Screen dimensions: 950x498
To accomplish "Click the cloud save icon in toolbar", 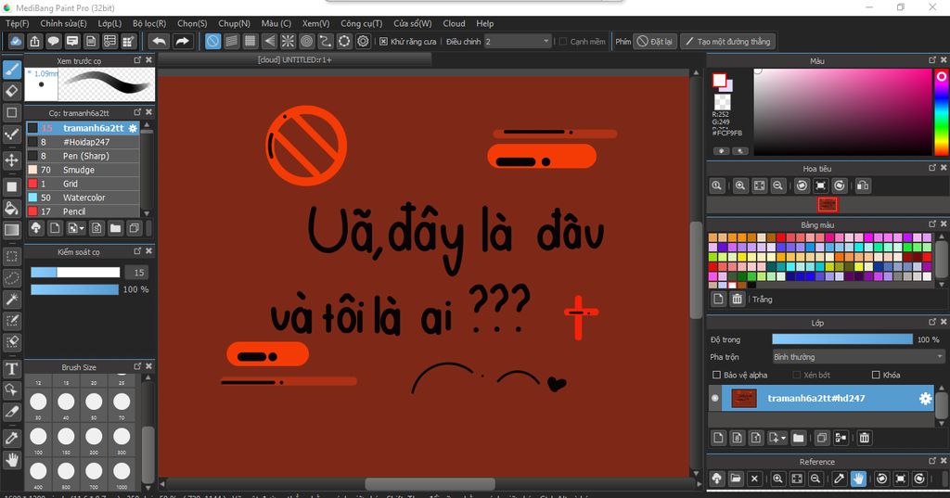I will [x=16, y=41].
